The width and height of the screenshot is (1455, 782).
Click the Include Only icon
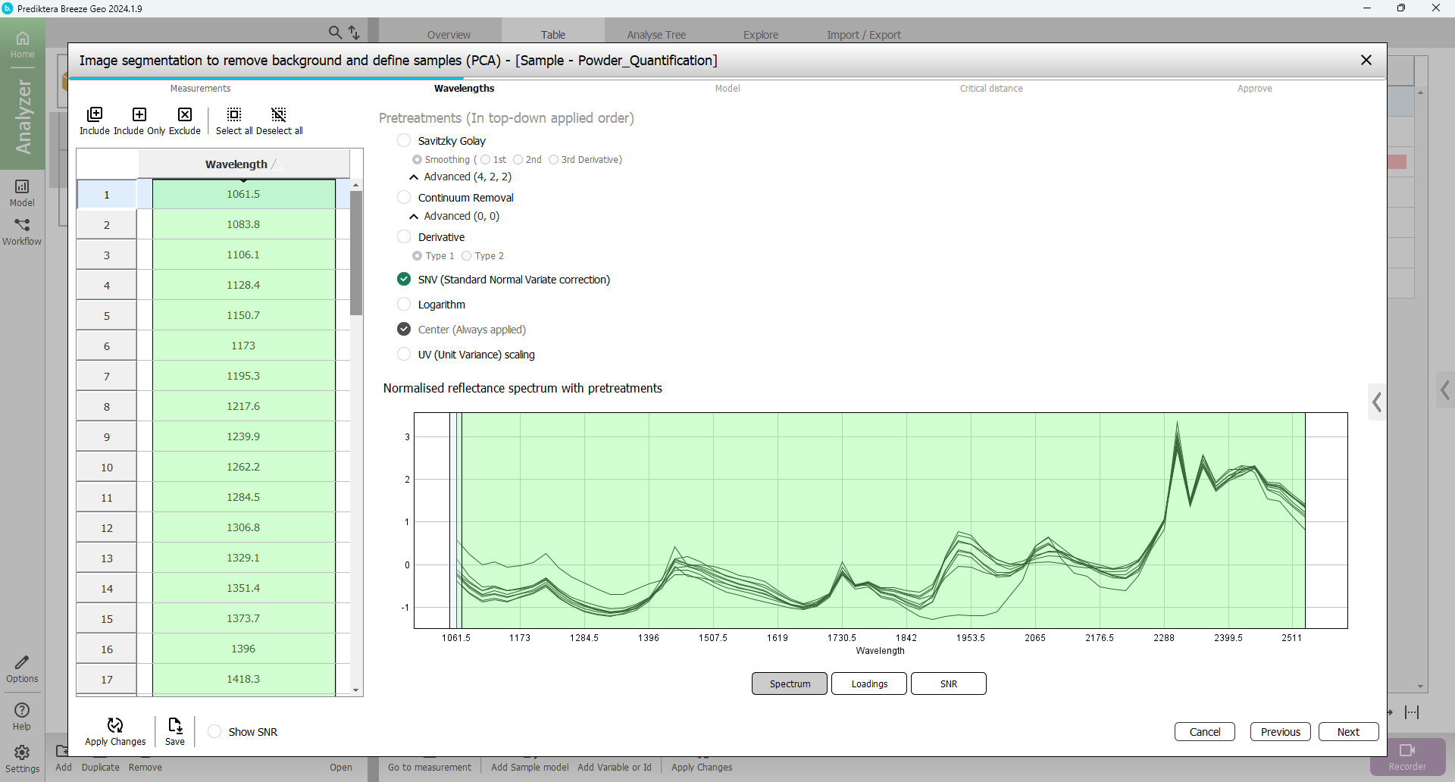tap(139, 115)
